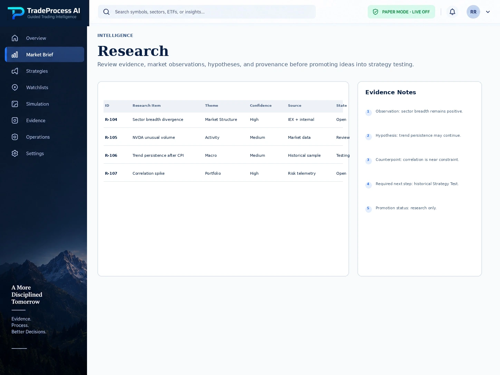This screenshot has height=375, width=500.
Task: Click the State column header
Action: pos(342,106)
